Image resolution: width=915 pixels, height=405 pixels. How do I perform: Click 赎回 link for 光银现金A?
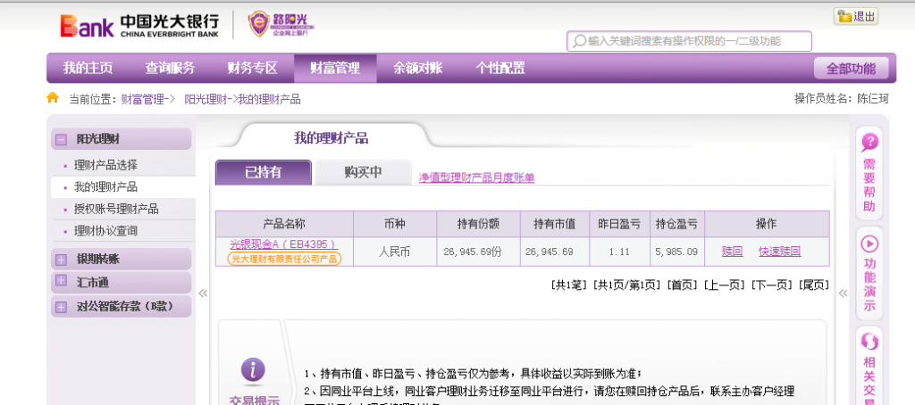[732, 252]
